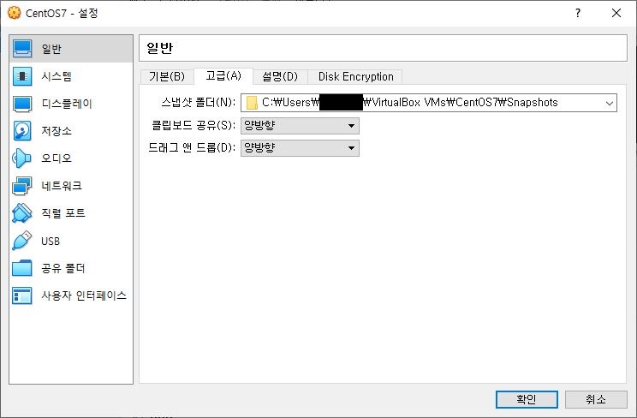Click the 일반 page heading
This screenshot has width=637, height=418.
pyautogui.click(x=159, y=48)
